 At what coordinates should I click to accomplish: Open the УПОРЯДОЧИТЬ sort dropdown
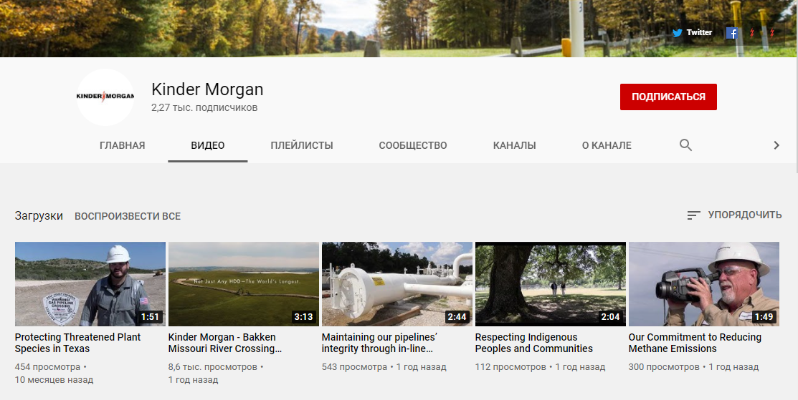point(734,215)
